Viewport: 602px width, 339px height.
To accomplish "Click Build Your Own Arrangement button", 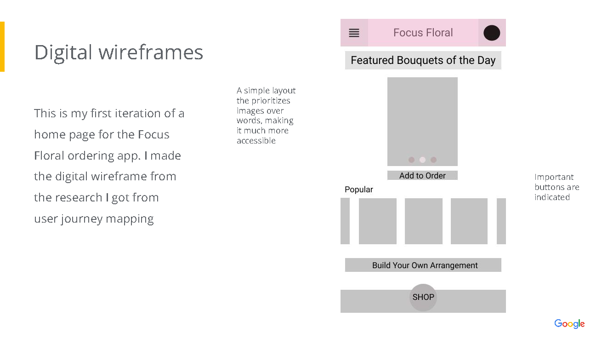I will coord(423,265).
